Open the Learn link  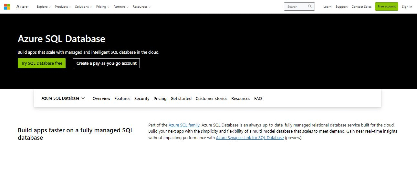[x=327, y=6]
